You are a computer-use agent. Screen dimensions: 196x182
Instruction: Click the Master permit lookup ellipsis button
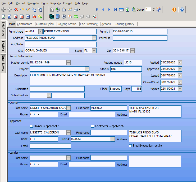(69, 63)
